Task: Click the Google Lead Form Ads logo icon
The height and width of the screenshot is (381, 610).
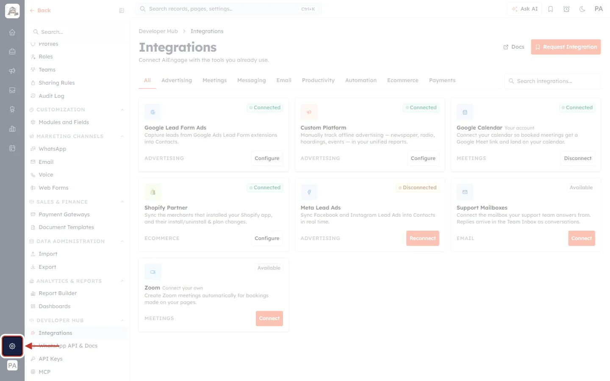Action: coord(153,112)
